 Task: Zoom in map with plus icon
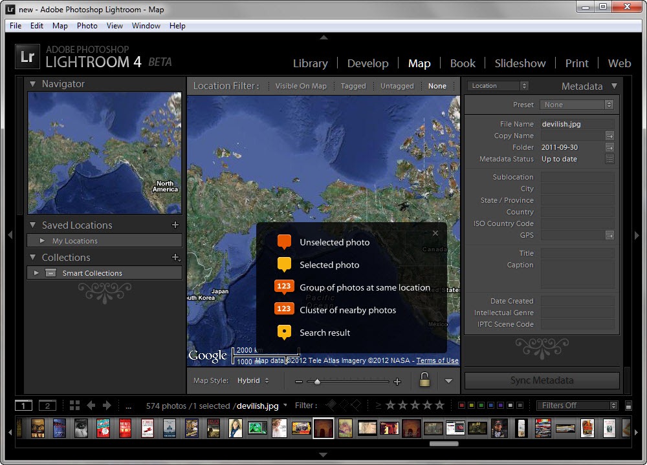397,382
